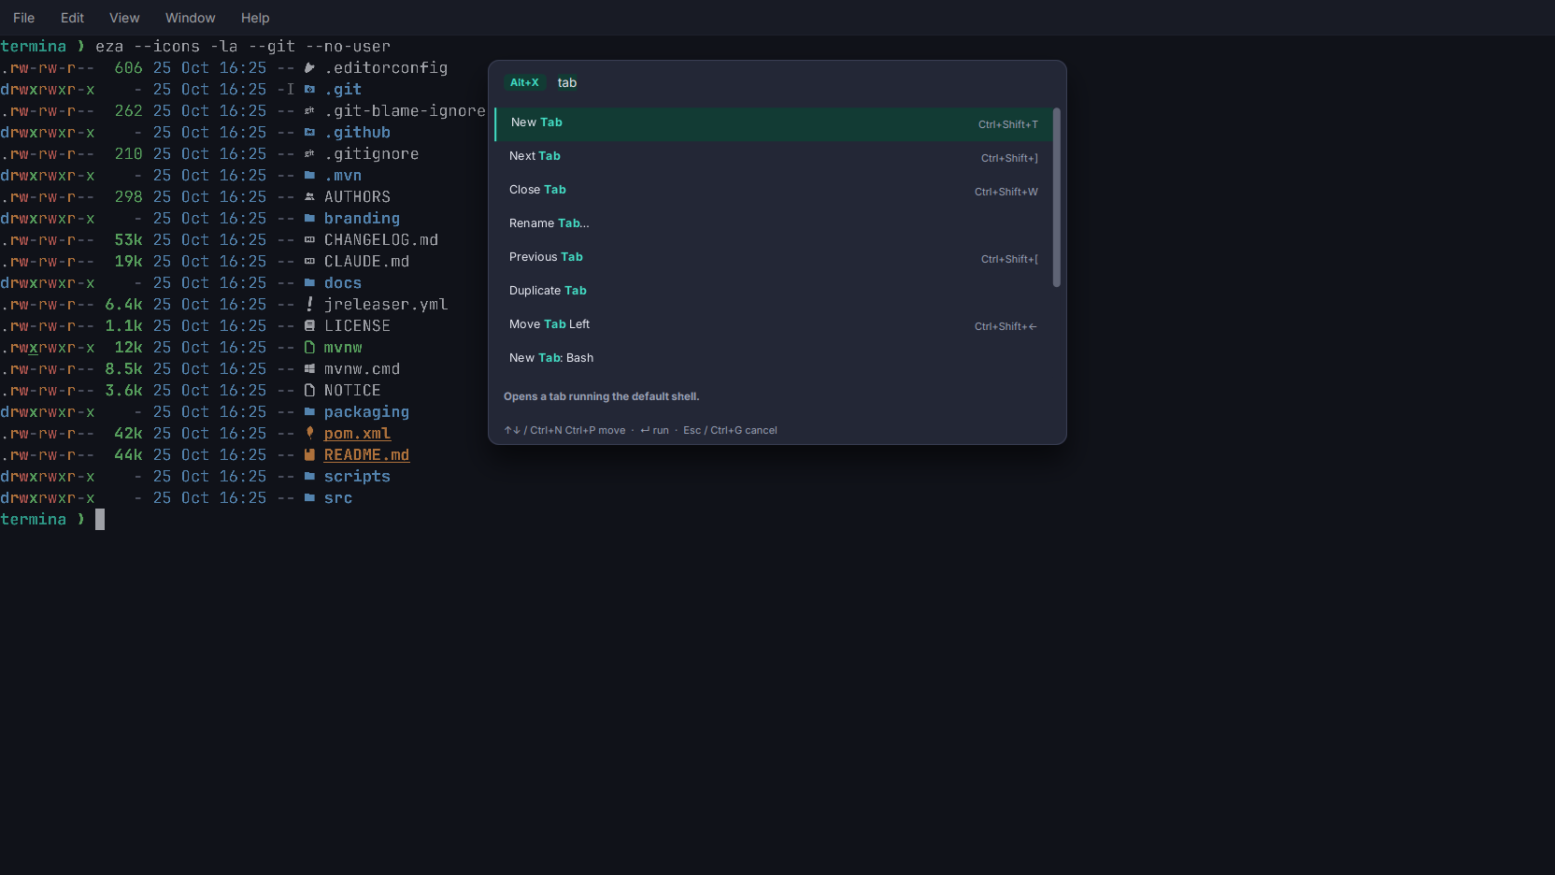Select the Previous Tab command
The image size is (1555, 875).
[774, 259]
